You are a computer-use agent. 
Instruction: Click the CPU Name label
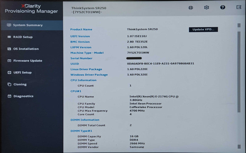(86, 96)
